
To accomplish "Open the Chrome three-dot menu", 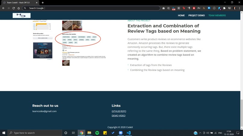I will click(239, 8).
